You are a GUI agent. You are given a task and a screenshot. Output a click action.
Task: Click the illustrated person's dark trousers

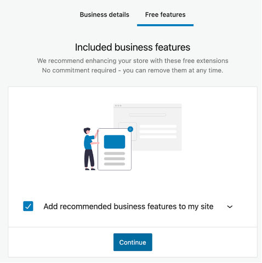tap(89, 158)
